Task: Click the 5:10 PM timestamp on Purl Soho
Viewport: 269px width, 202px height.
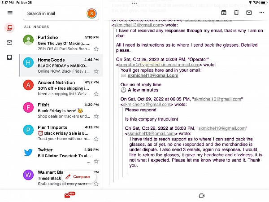Action: click(x=92, y=37)
